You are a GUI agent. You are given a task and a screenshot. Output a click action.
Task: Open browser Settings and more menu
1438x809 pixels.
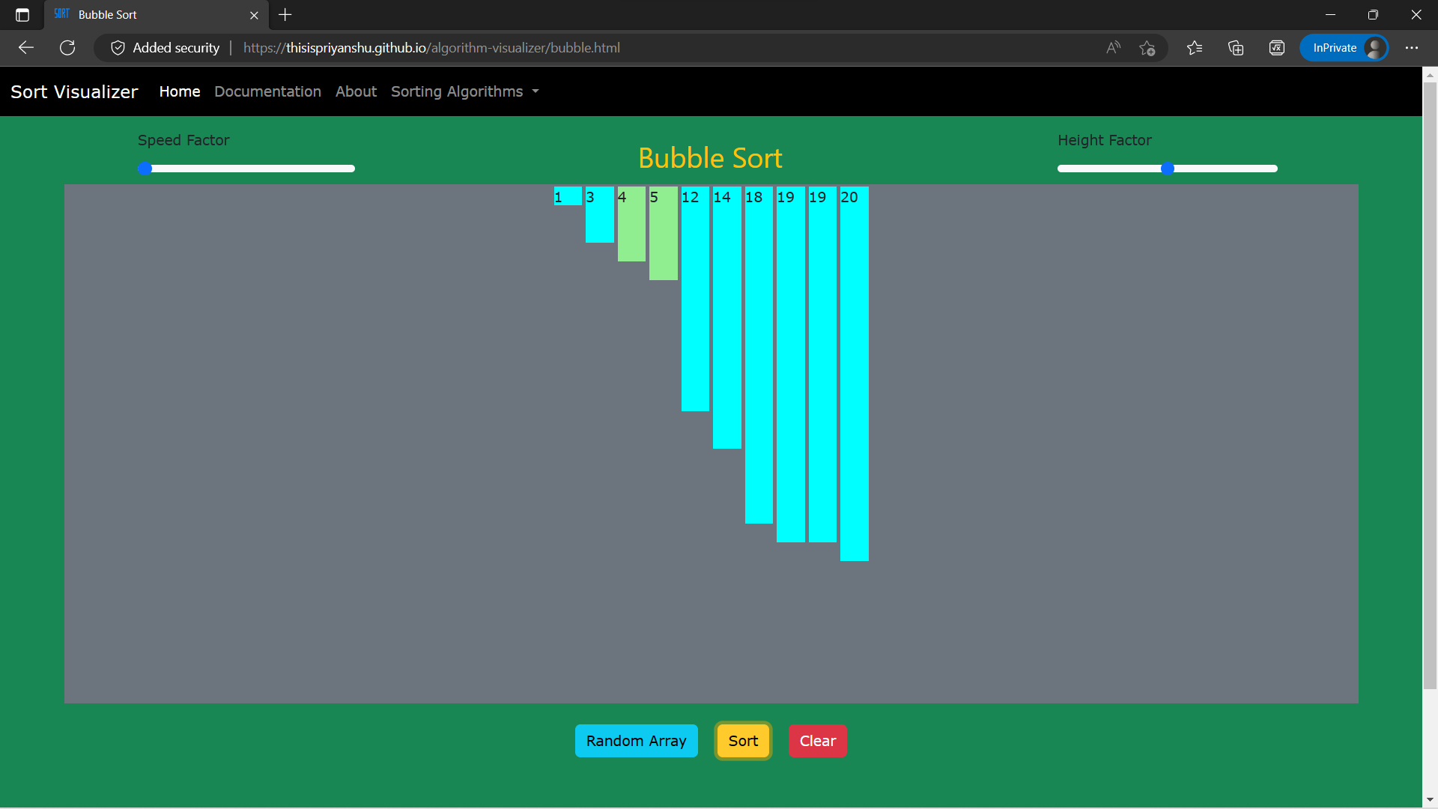coord(1412,48)
